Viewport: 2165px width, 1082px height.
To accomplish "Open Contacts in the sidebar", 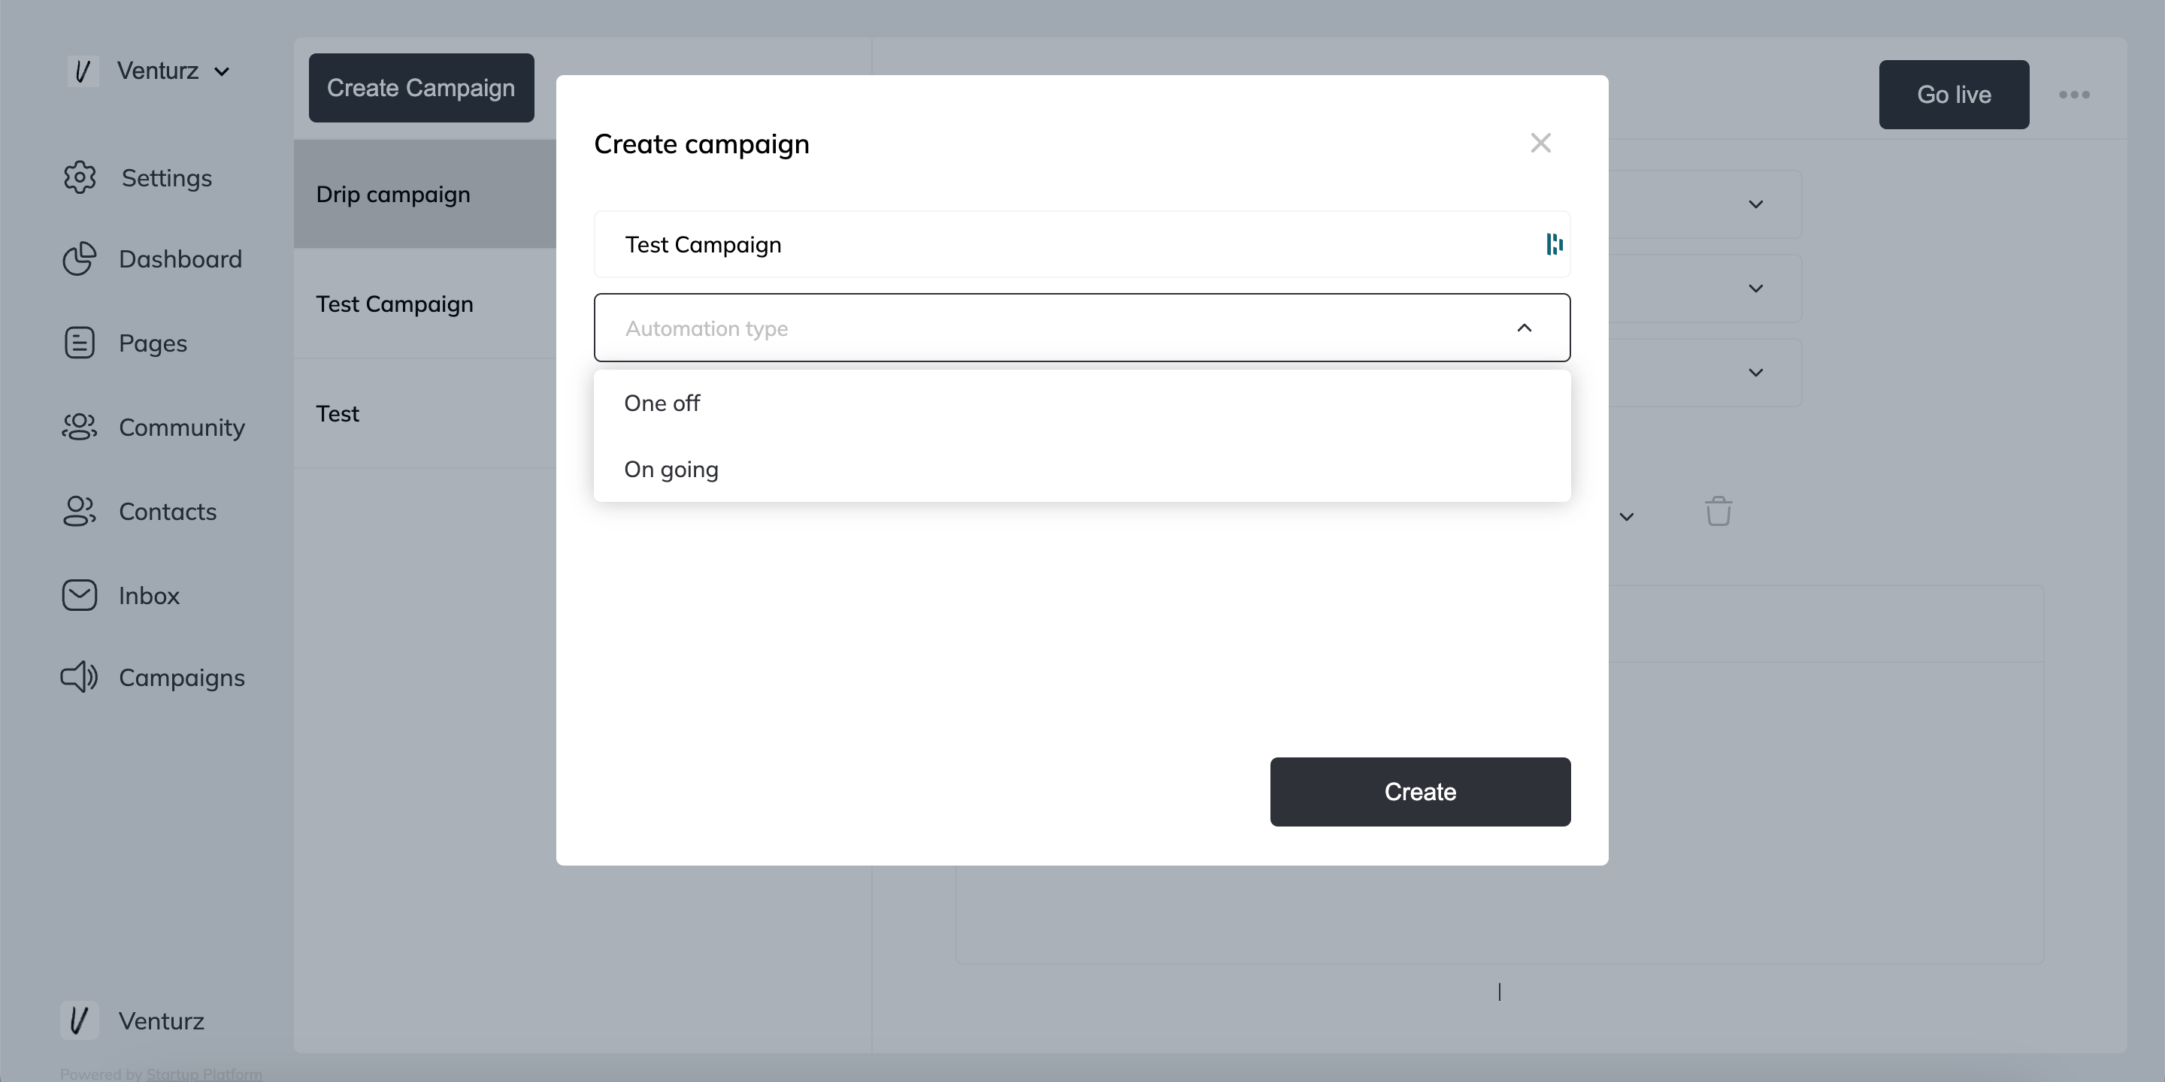I will 167,511.
